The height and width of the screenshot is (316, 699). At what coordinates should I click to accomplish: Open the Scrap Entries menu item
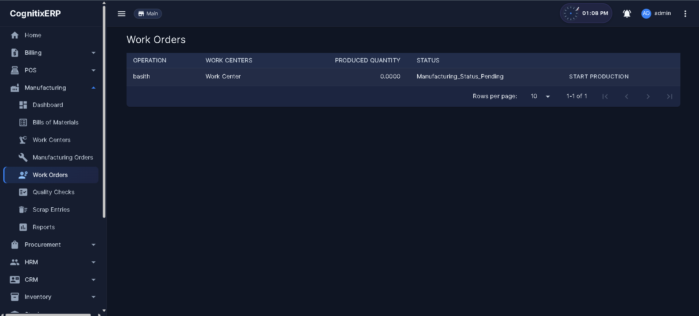(51, 209)
